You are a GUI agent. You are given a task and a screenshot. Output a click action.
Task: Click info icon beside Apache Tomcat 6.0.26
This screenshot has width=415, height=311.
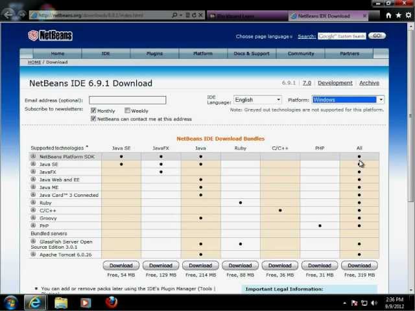[x=33, y=254]
